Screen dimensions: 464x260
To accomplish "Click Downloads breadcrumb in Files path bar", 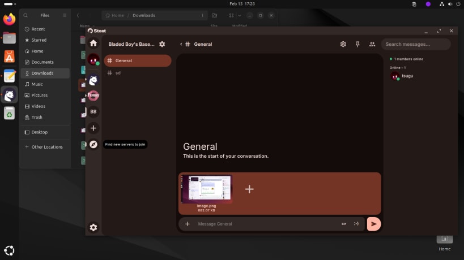I will tap(144, 15).
